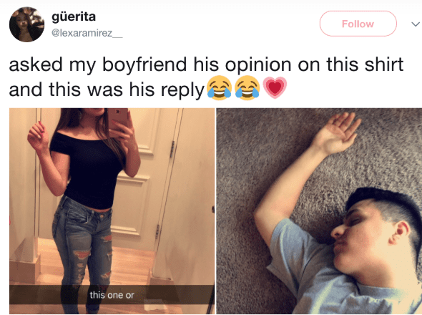Open güerita's round profile avatar
This screenshot has width=422, height=315.
(26, 24)
